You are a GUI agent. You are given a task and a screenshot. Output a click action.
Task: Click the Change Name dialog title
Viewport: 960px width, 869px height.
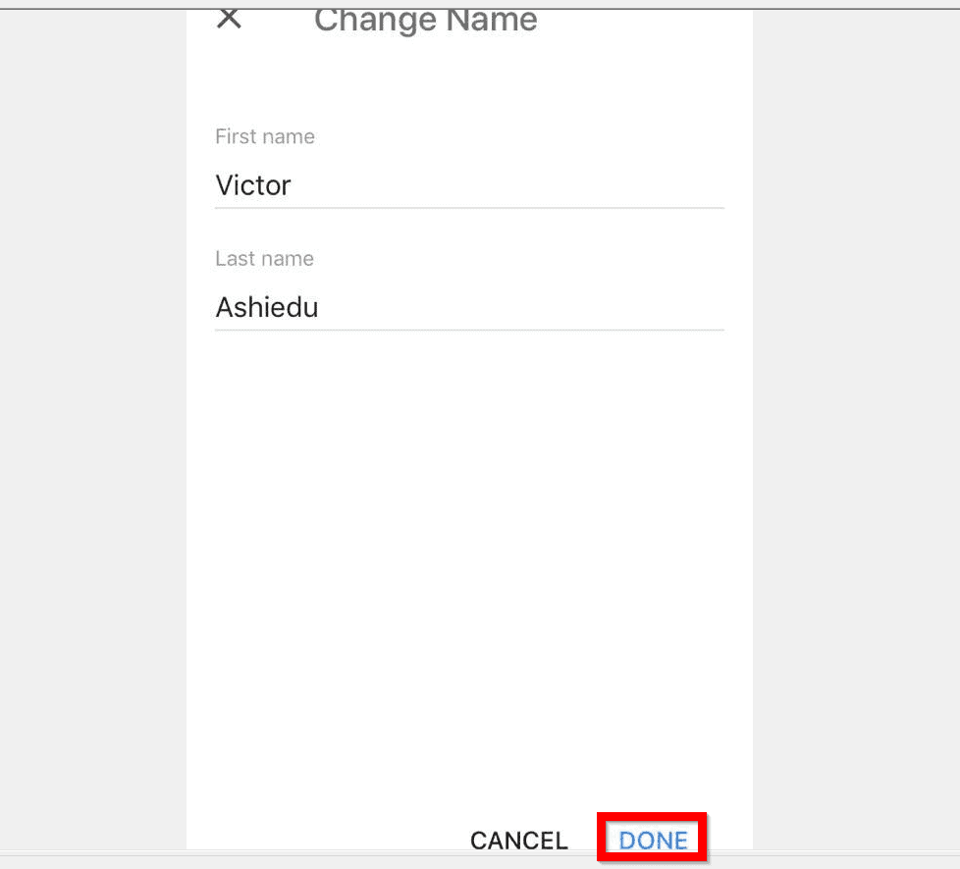click(425, 20)
